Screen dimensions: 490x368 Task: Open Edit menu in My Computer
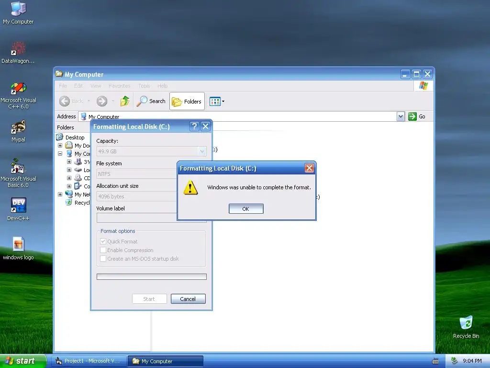(x=78, y=86)
